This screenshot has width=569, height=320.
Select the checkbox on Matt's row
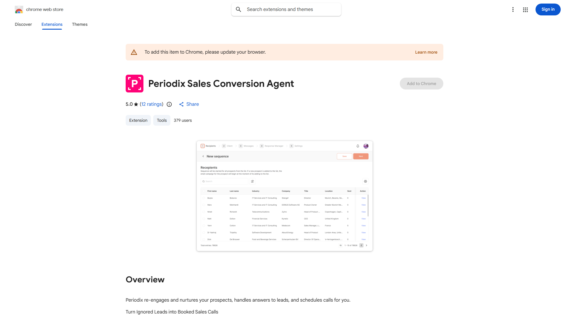click(204, 219)
